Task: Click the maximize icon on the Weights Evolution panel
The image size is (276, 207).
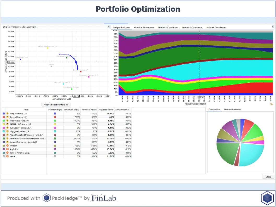Action: click(273, 26)
